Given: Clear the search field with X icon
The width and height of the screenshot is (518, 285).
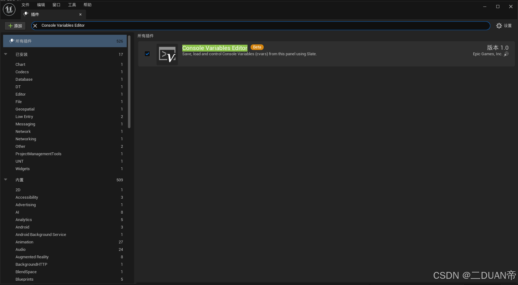Looking at the screenshot, I should coord(35,26).
